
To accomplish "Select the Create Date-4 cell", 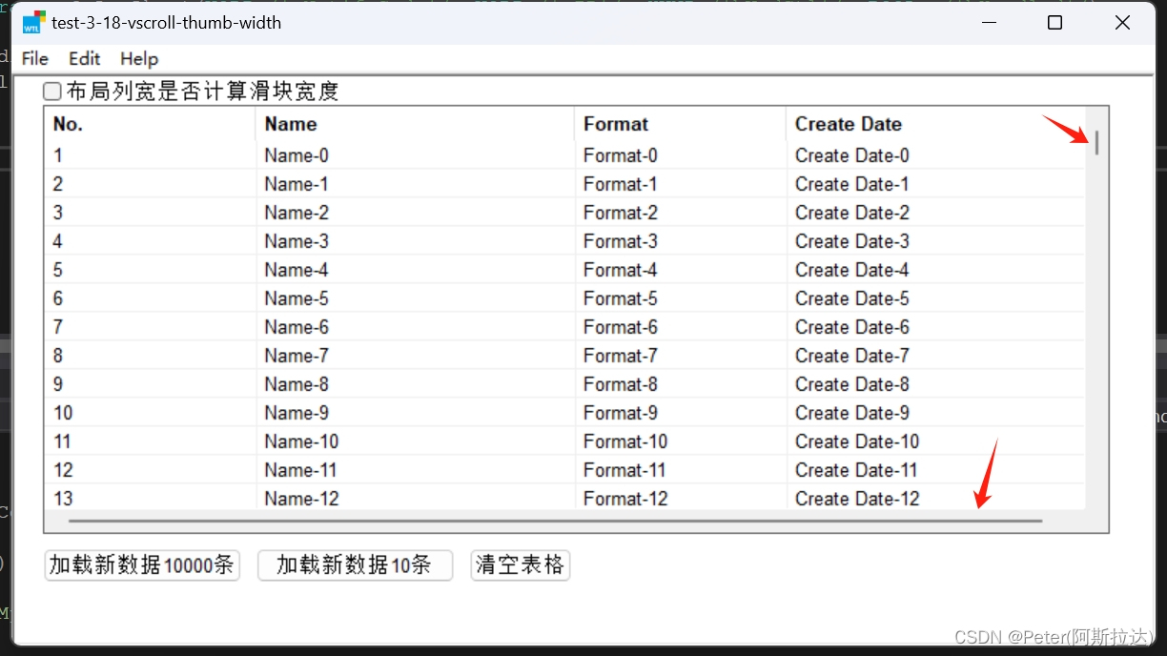I will pos(936,270).
